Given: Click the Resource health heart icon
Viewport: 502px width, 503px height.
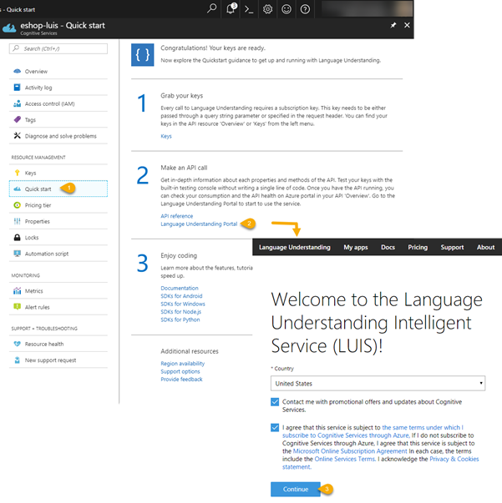Looking at the screenshot, I should pos(17,344).
